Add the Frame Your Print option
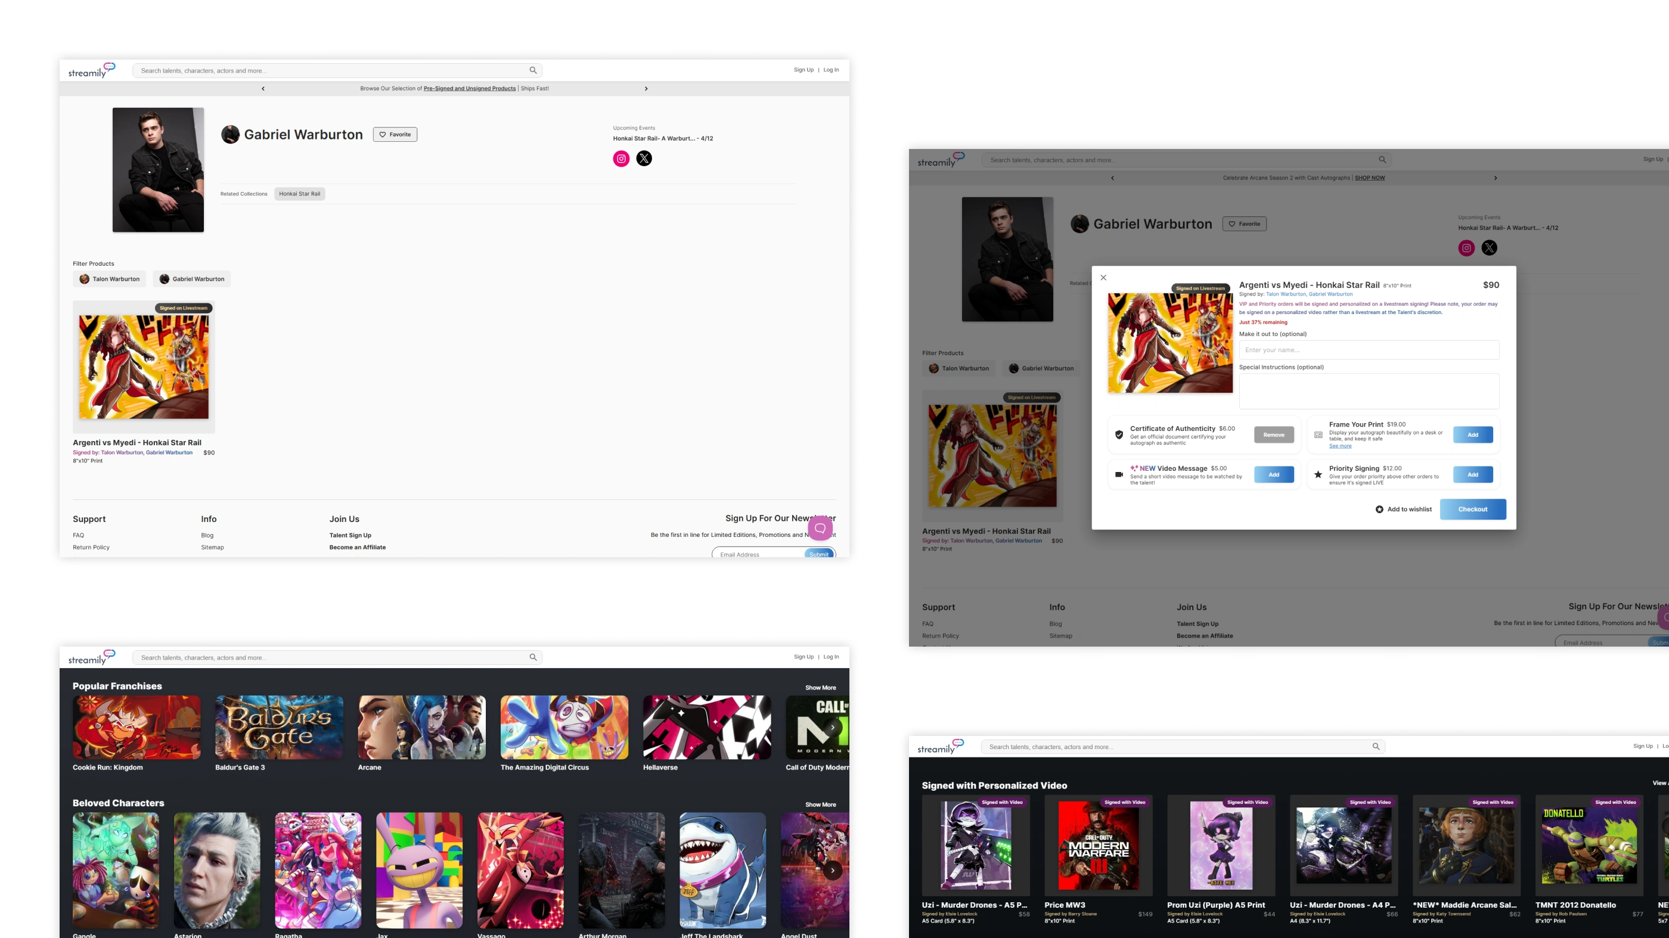 click(1473, 434)
